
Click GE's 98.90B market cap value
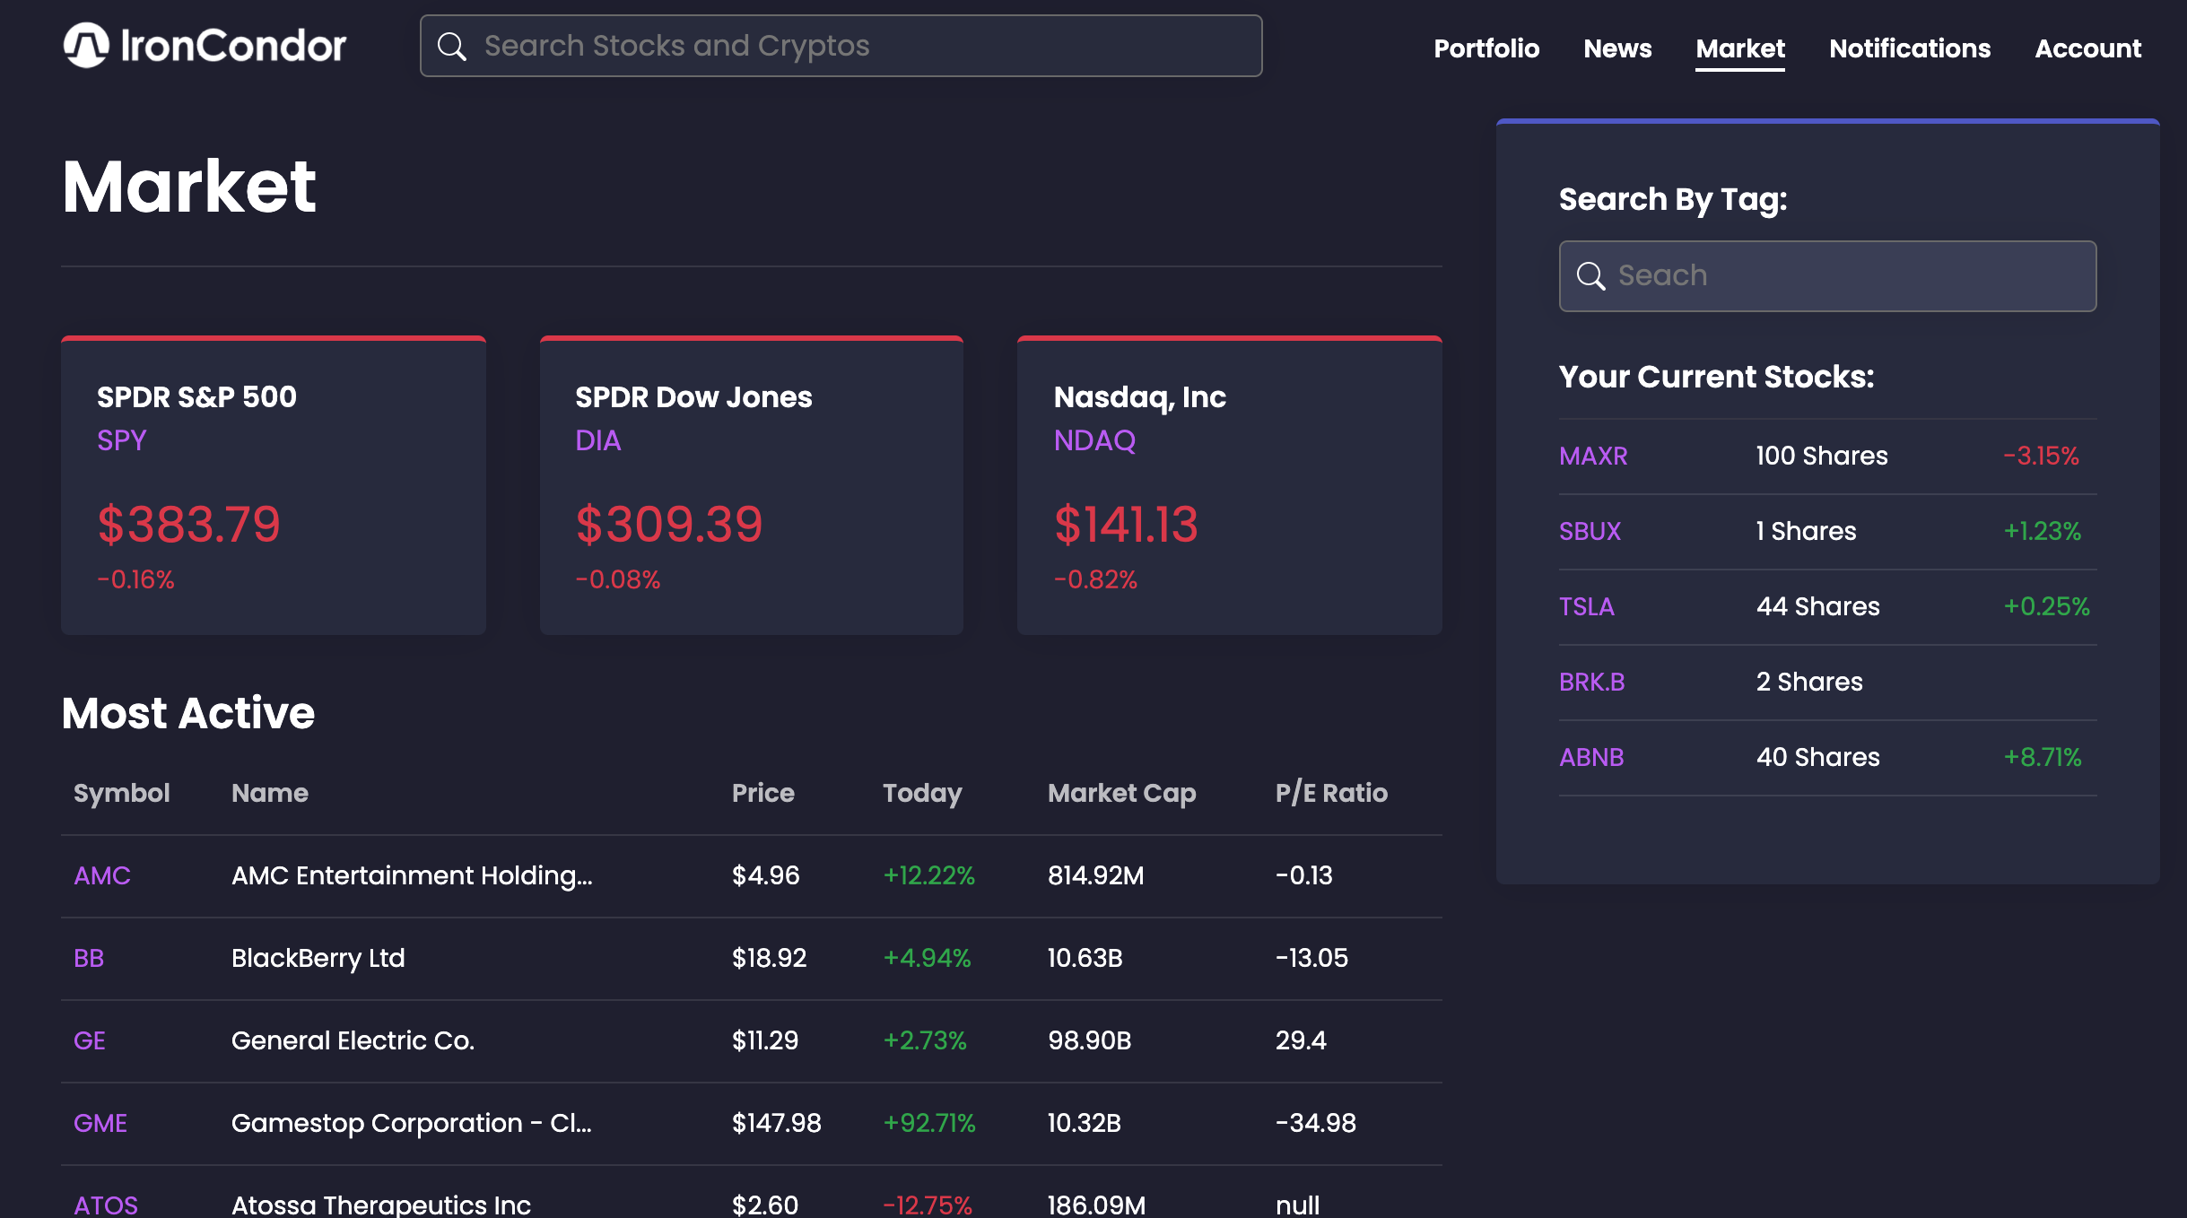click(x=1089, y=1040)
